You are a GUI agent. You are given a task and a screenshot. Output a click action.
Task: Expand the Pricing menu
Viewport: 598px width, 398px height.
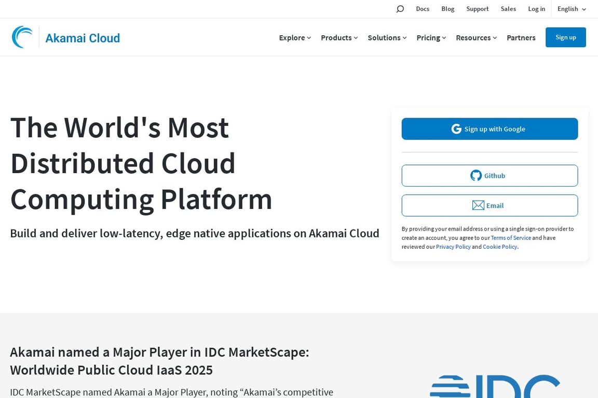(431, 38)
